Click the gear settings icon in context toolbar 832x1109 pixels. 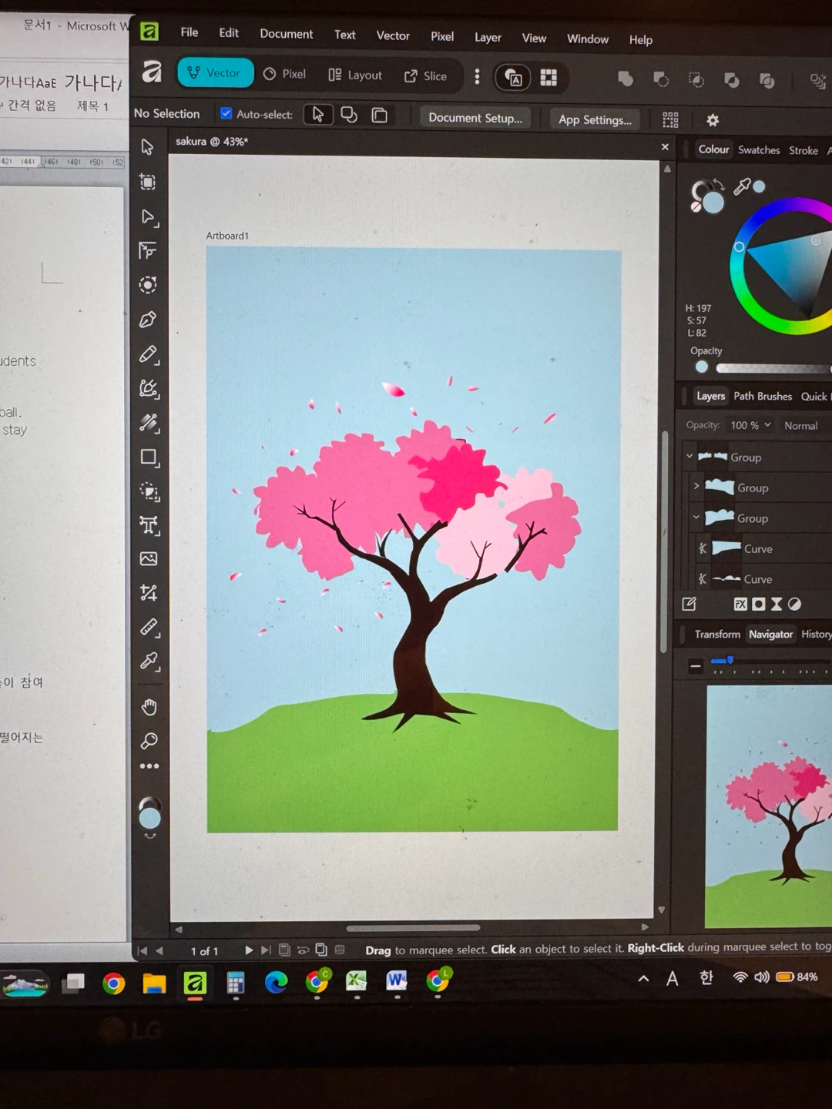713,120
